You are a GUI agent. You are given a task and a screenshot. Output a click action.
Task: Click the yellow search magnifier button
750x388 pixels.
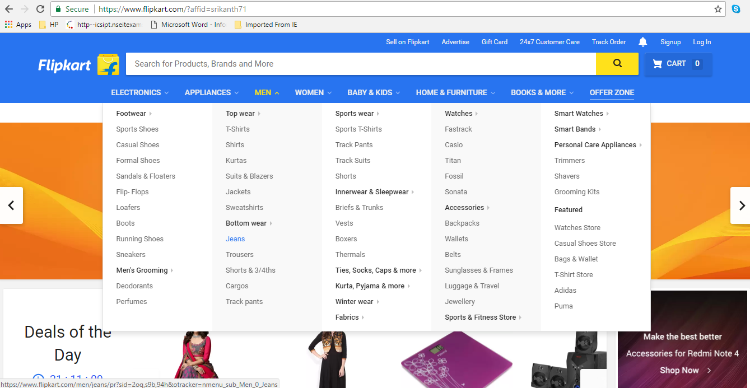617,64
